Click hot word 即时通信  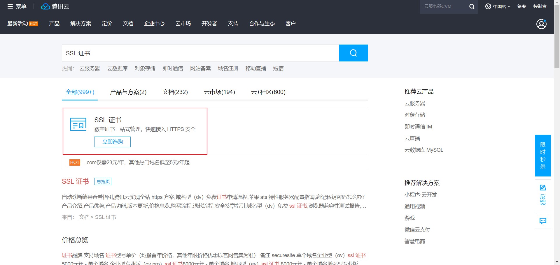[173, 68]
